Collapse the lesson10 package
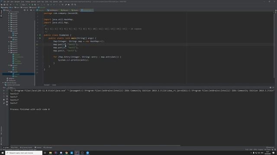Image resolution: width=277 pixels, height=155 pixels. coord(9,37)
